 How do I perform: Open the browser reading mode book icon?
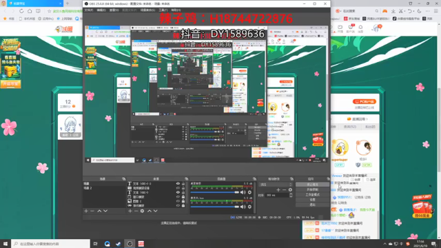(x=38, y=11)
